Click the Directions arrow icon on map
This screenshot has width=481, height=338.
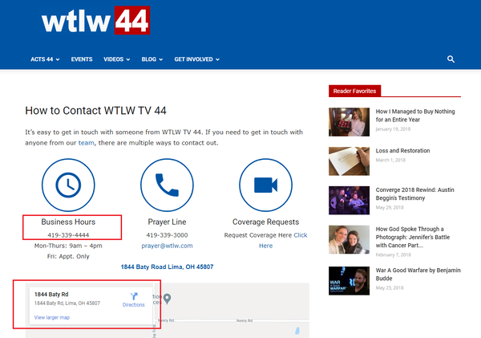pos(134,296)
